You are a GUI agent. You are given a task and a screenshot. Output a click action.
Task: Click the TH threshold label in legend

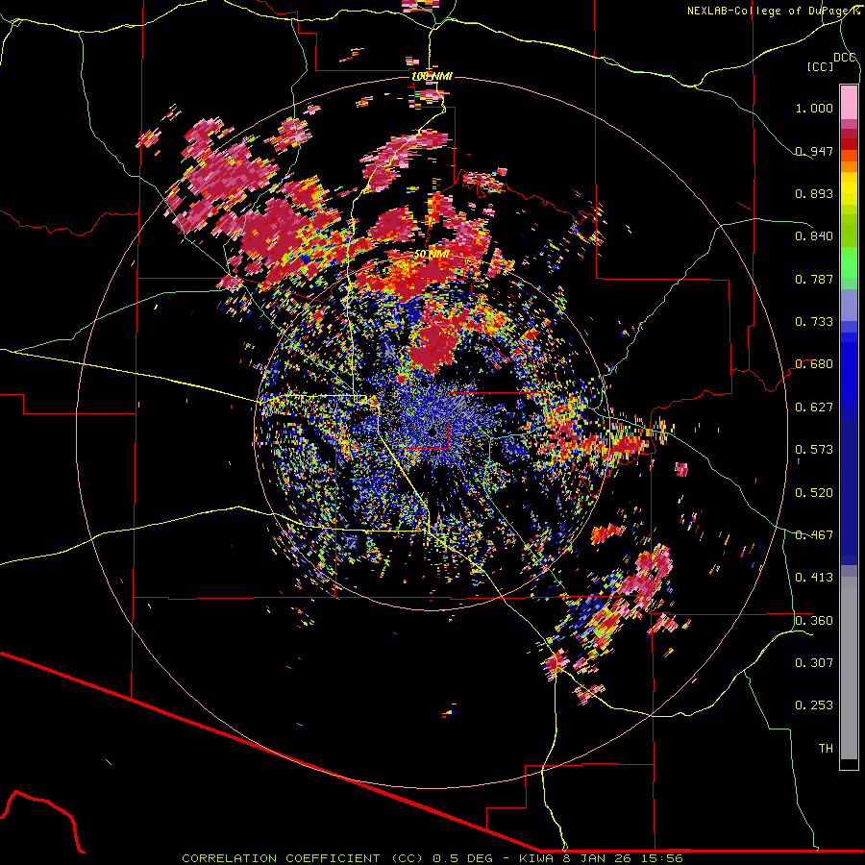[x=826, y=749]
